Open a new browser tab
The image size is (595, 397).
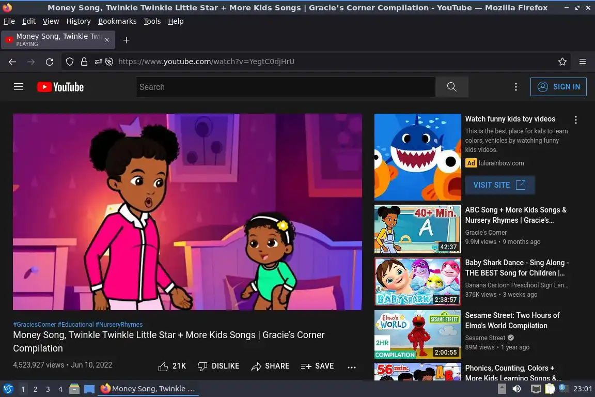pyautogui.click(x=127, y=40)
